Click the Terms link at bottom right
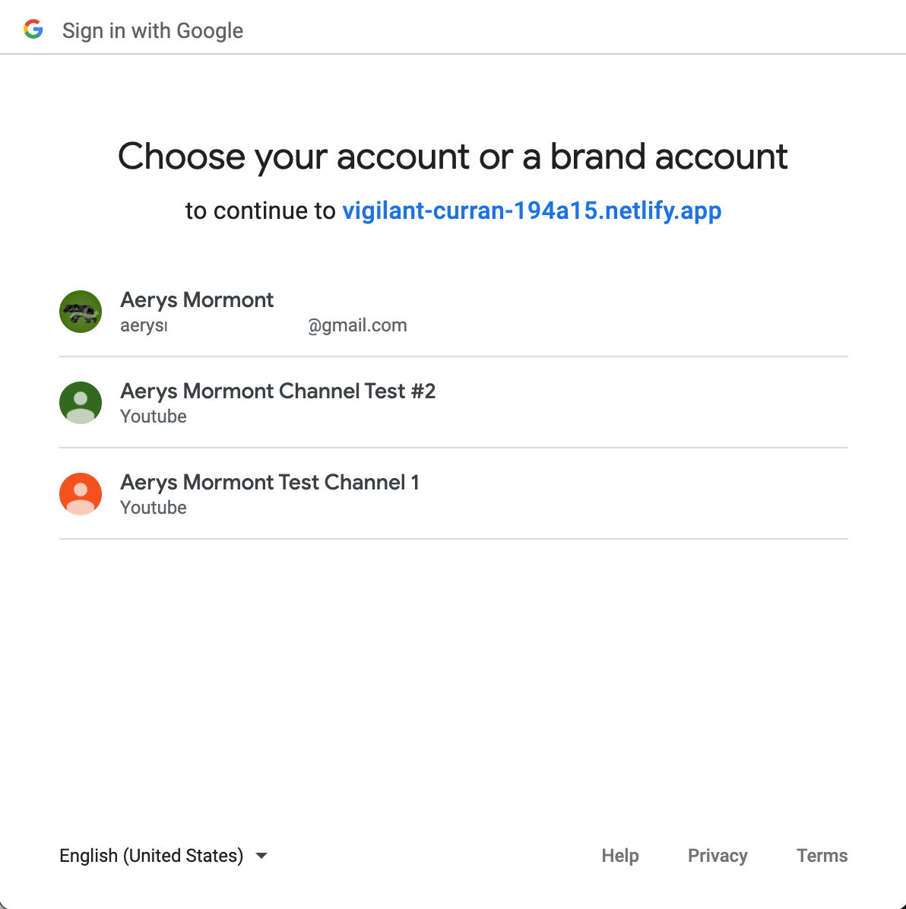This screenshot has width=906, height=909. [822, 856]
